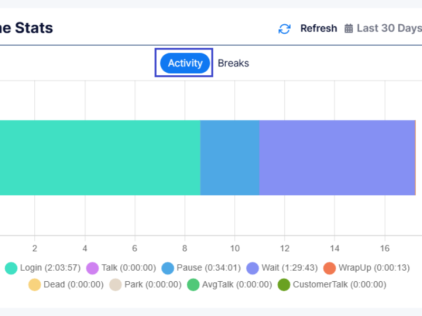This screenshot has width=422, height=316.
Task: Click the blue refresh arrows icon
Action: (284, 29)
